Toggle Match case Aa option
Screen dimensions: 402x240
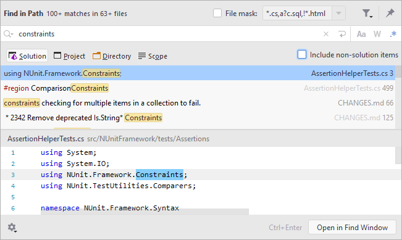(361, 34)
